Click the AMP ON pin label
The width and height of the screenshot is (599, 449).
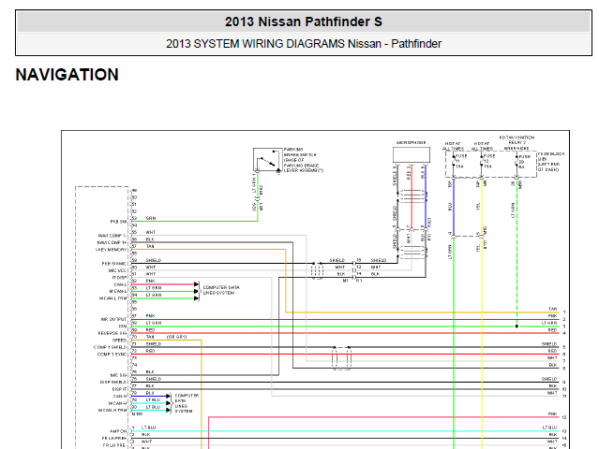click(x=118, y=431)
